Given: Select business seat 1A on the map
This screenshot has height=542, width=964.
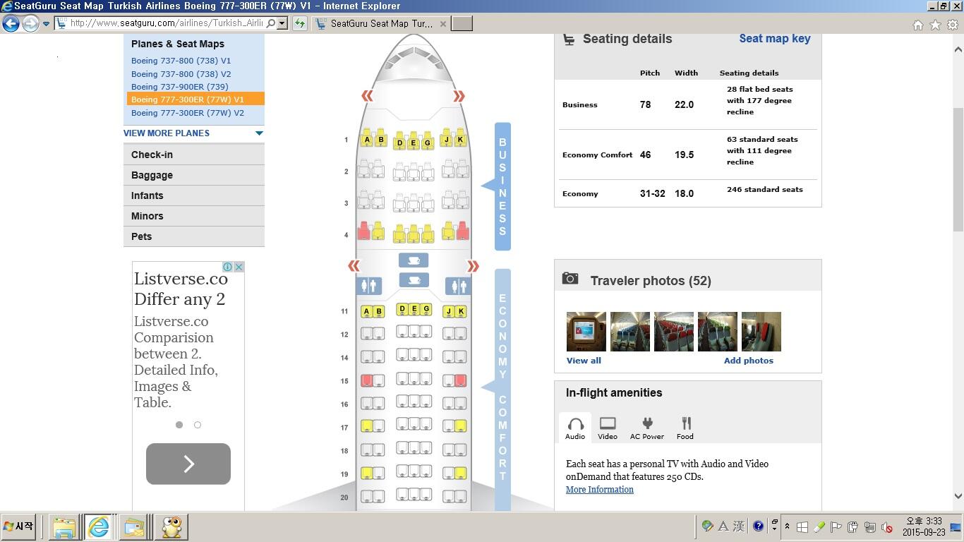Looking at the screenshot, I should (366, 138).
